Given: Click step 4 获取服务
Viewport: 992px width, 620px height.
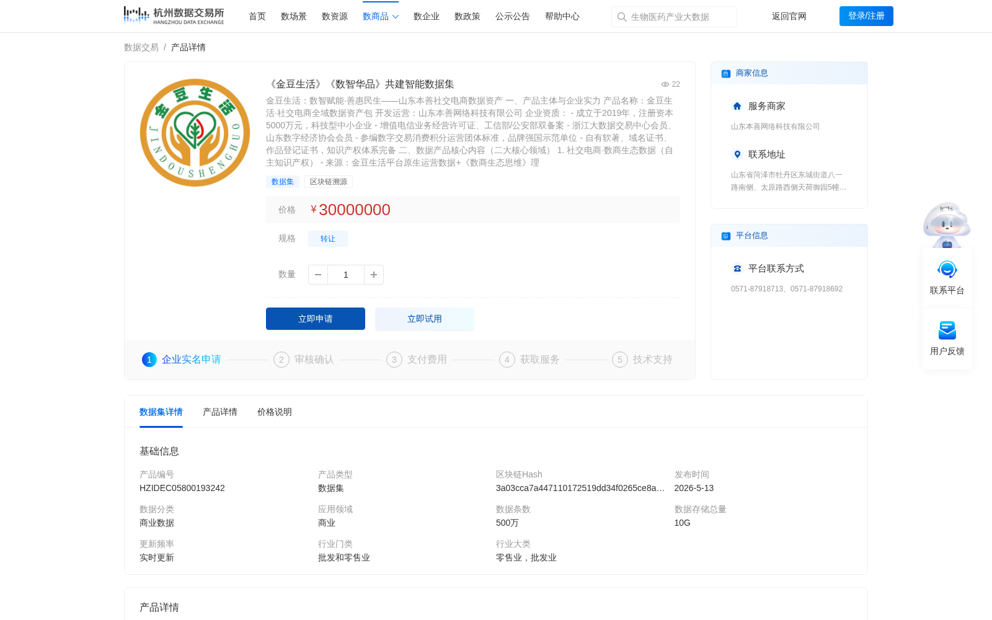Looking at the screenshot, I should click(x=529, y=360).
